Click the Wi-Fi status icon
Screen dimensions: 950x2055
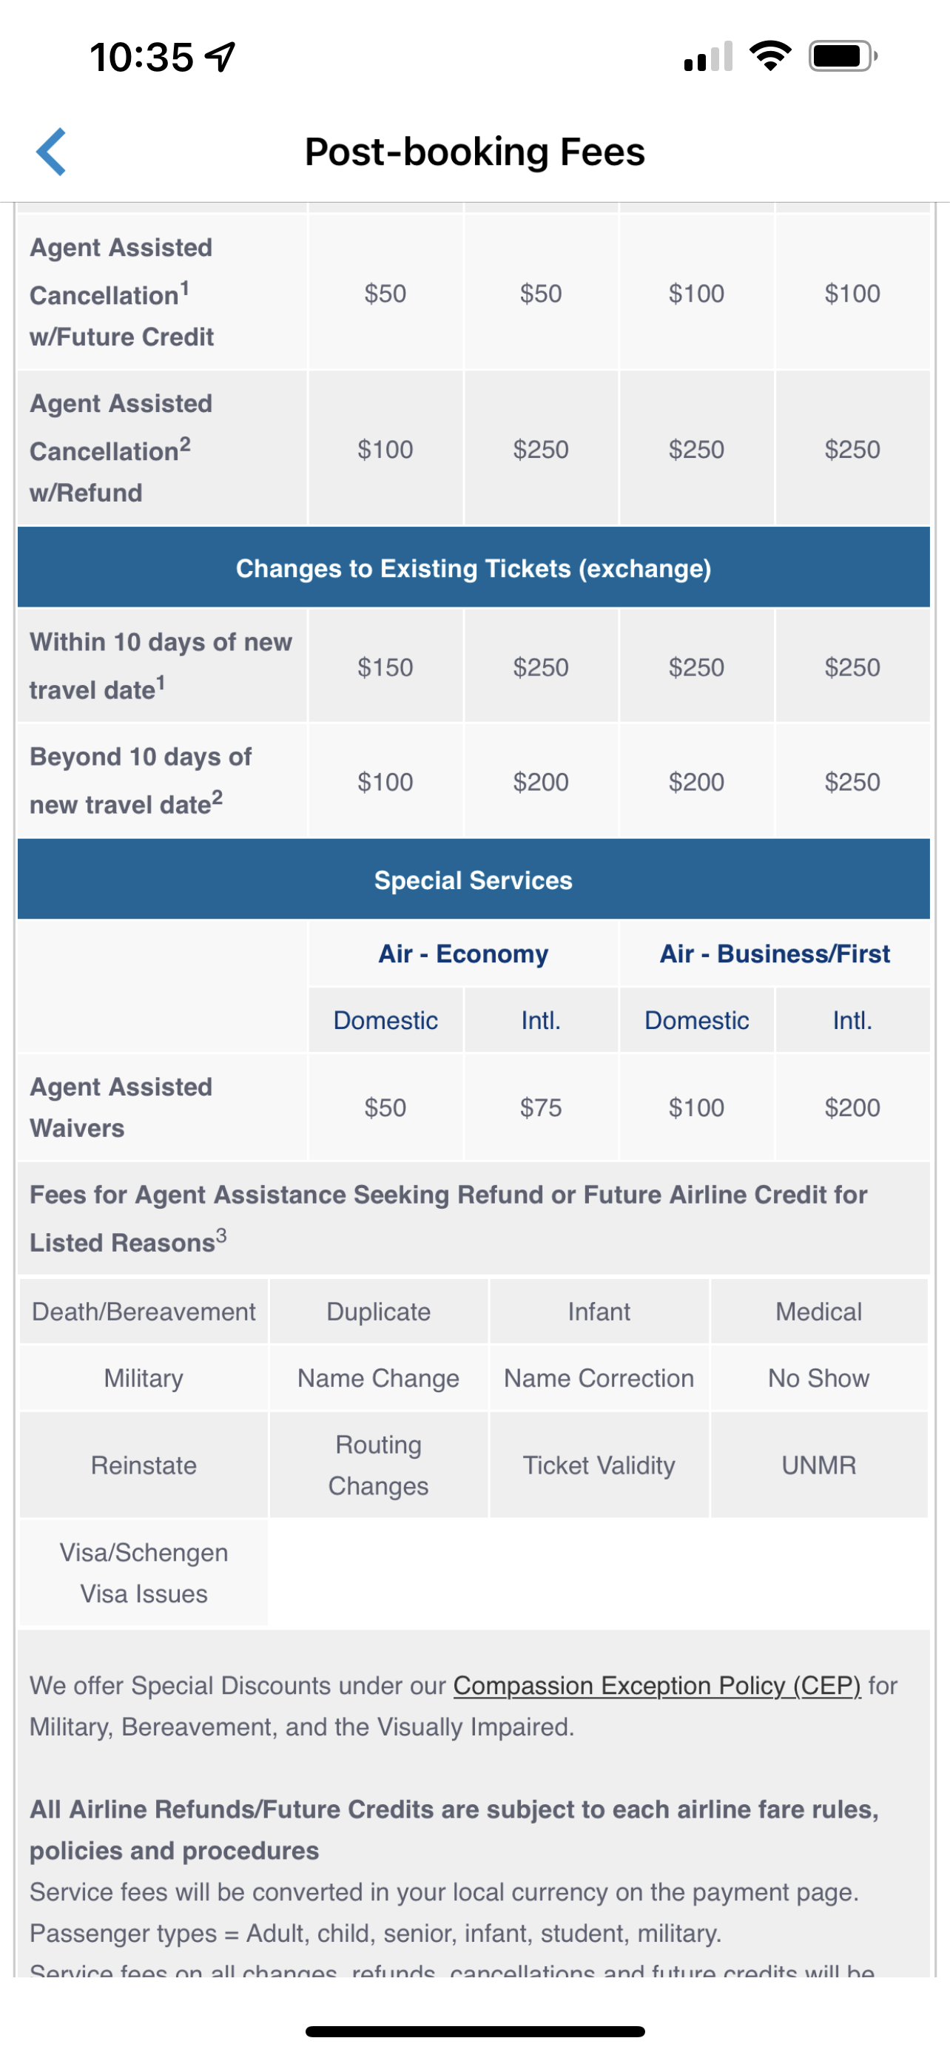[769, 55]
